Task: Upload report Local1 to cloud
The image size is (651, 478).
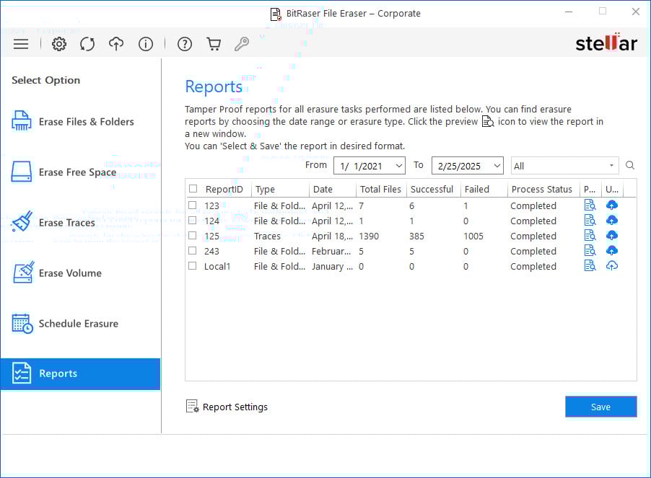Action: [x=612, y=266]
